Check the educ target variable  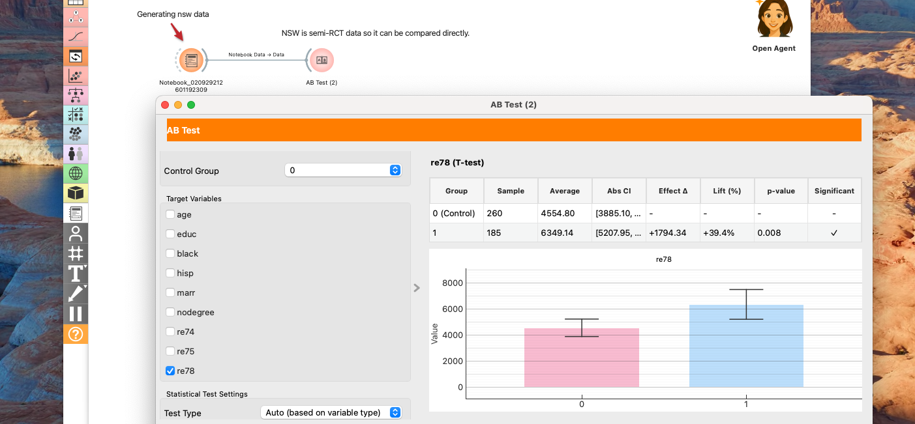170,234
